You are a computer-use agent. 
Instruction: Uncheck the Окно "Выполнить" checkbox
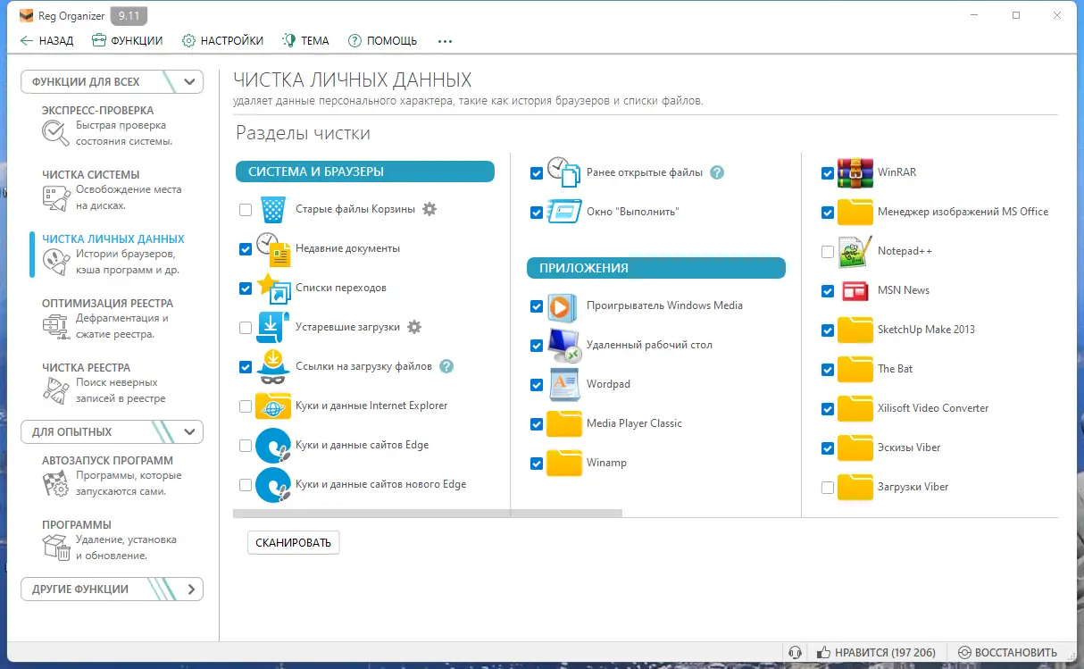pos(537,213)
